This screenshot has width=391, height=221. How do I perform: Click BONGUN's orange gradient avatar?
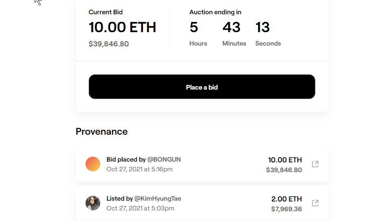93,164
